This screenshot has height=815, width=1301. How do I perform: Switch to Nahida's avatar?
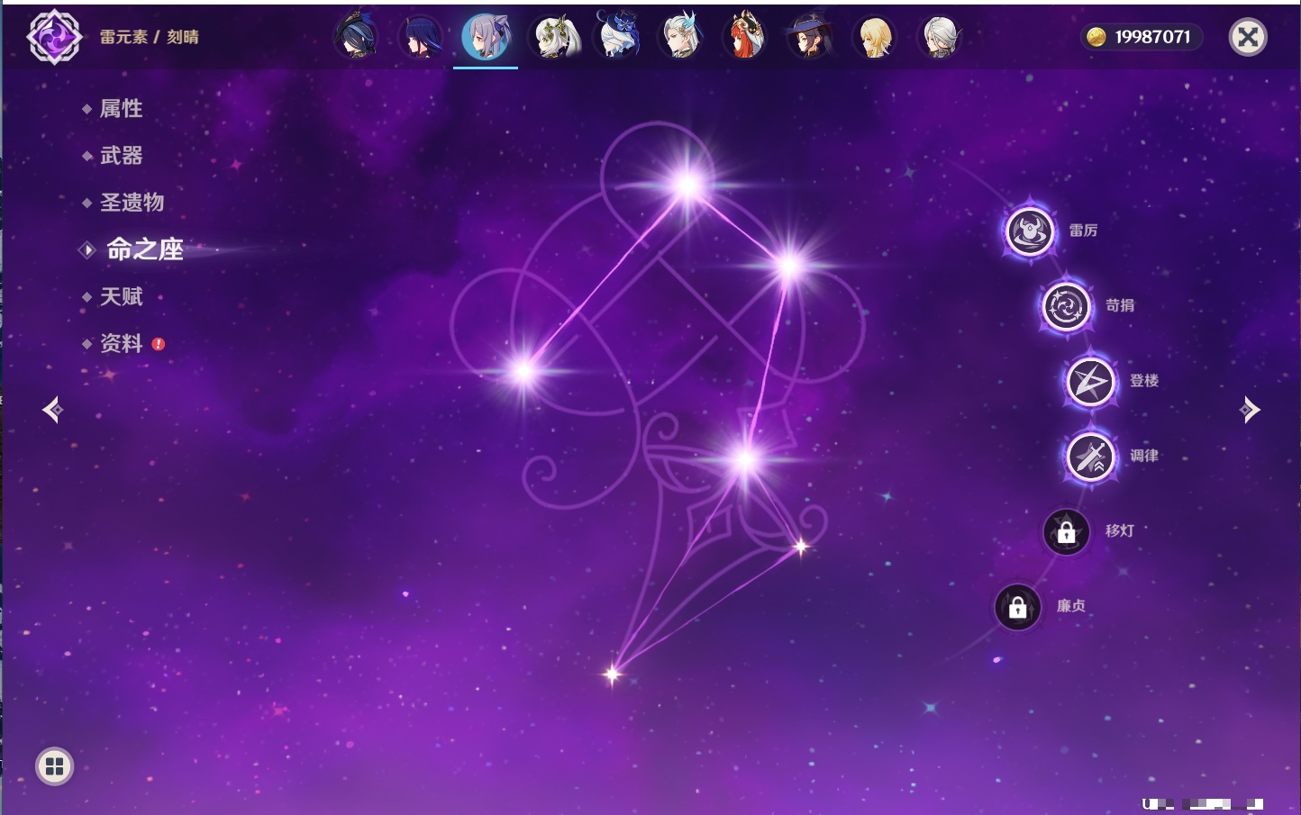pyautogui.click(x=553, y=37)
